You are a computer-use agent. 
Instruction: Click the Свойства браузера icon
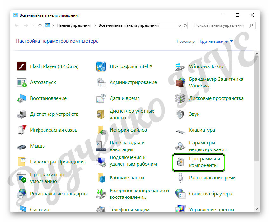[180, 194]
